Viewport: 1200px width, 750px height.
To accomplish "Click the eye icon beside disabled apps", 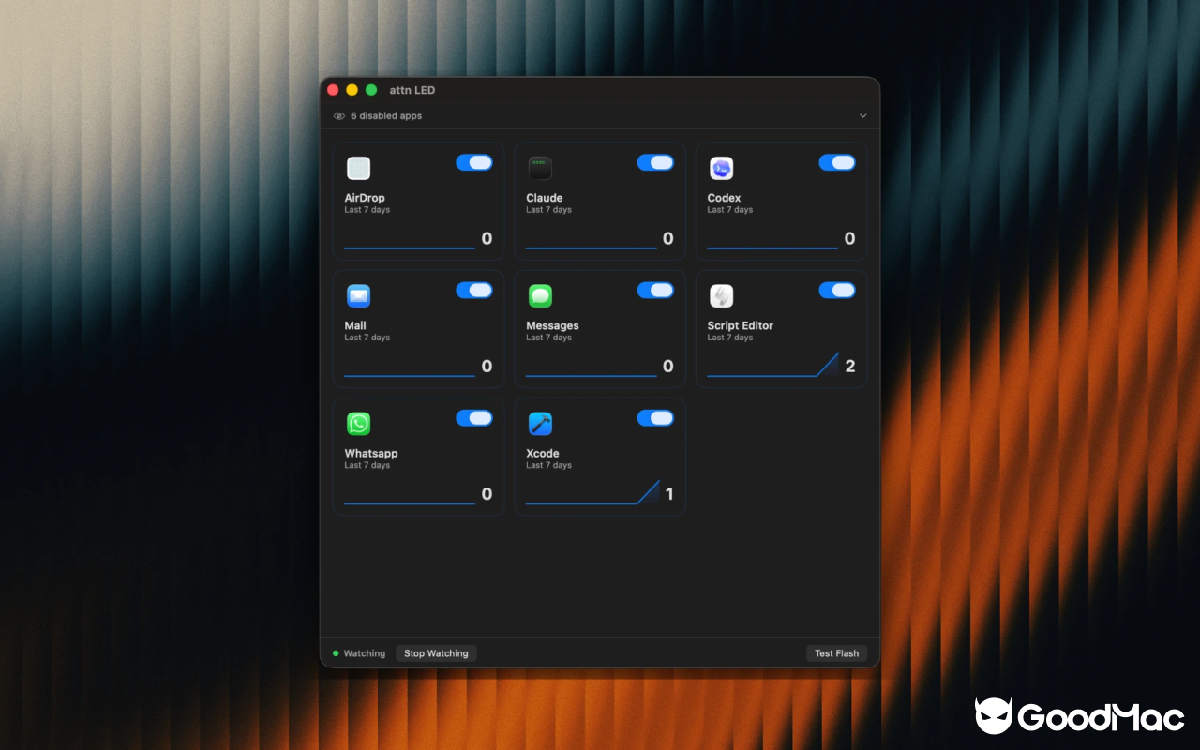I will click(339, 116).
